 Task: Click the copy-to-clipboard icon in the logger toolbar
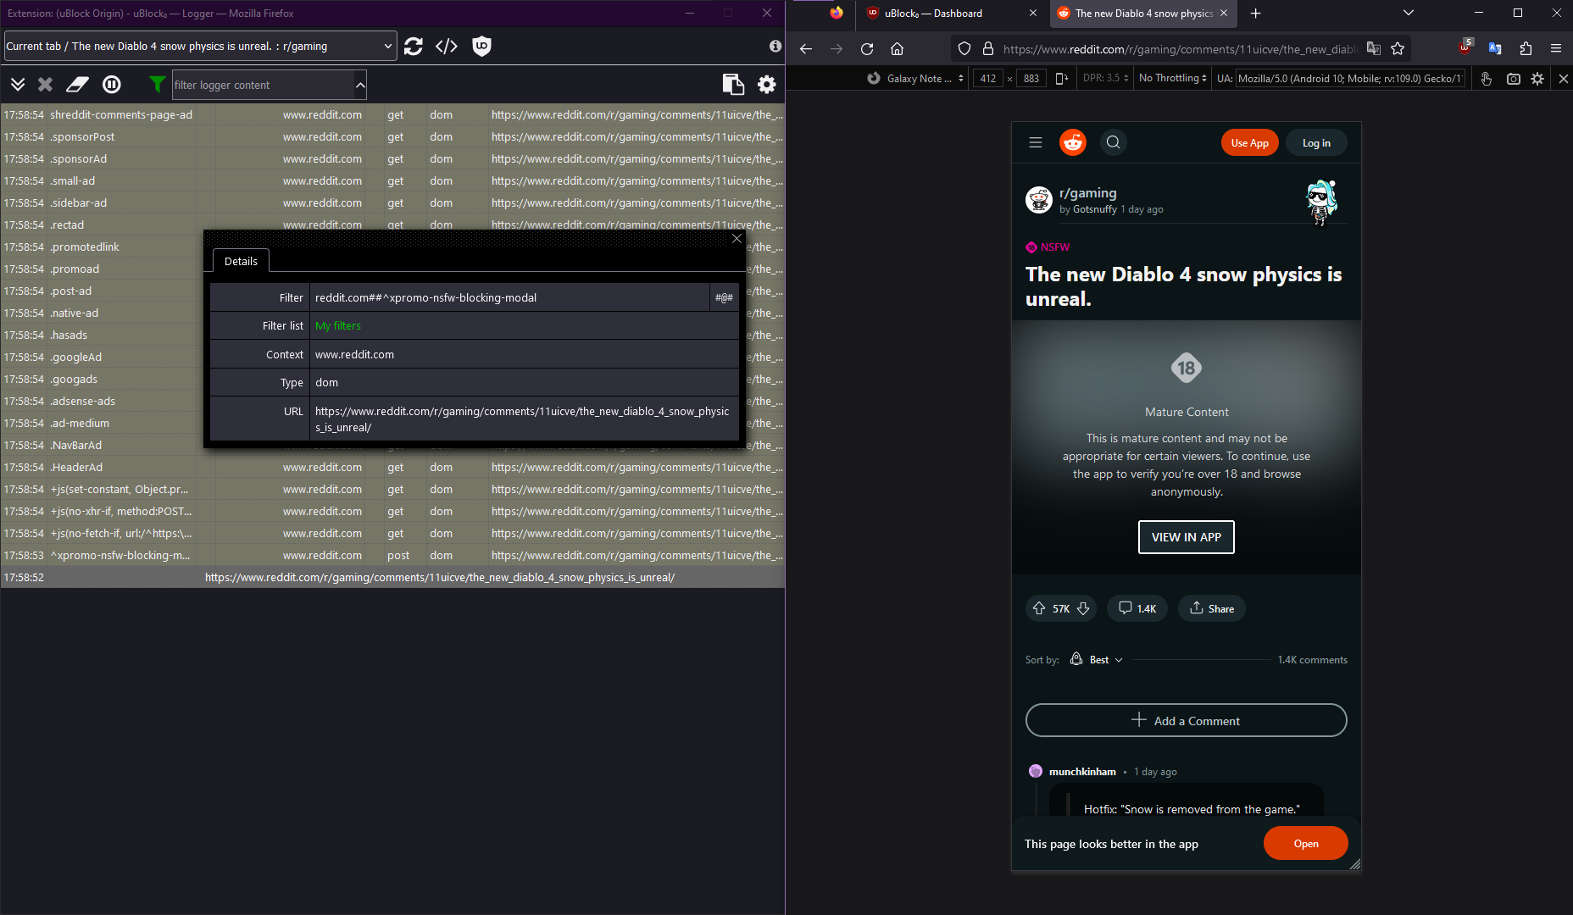[731, 84]
